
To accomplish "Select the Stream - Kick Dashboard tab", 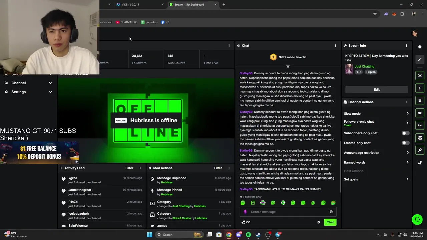I will point(193,5).
